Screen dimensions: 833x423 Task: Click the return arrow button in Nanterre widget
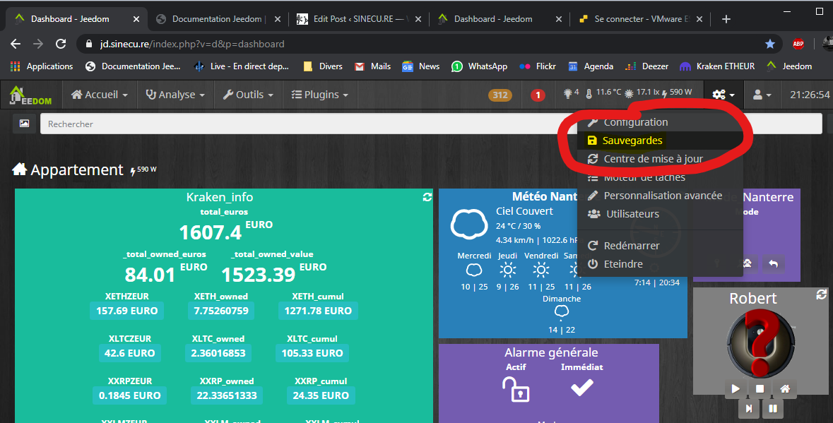(773, 264)
